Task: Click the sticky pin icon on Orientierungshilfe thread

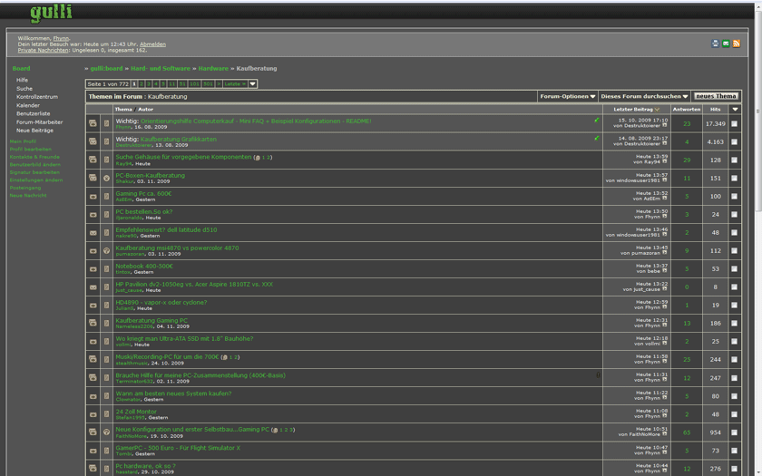Action: tap(597, 120)
